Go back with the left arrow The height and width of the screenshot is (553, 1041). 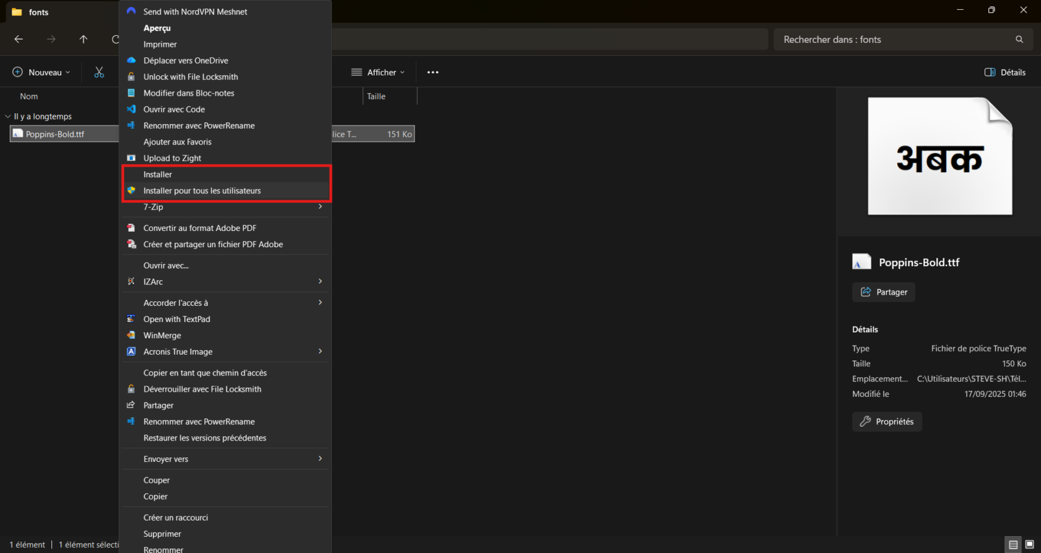click(19, 39)
